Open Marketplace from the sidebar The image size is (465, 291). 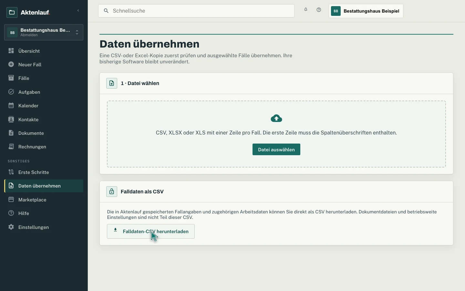(44, 199)
